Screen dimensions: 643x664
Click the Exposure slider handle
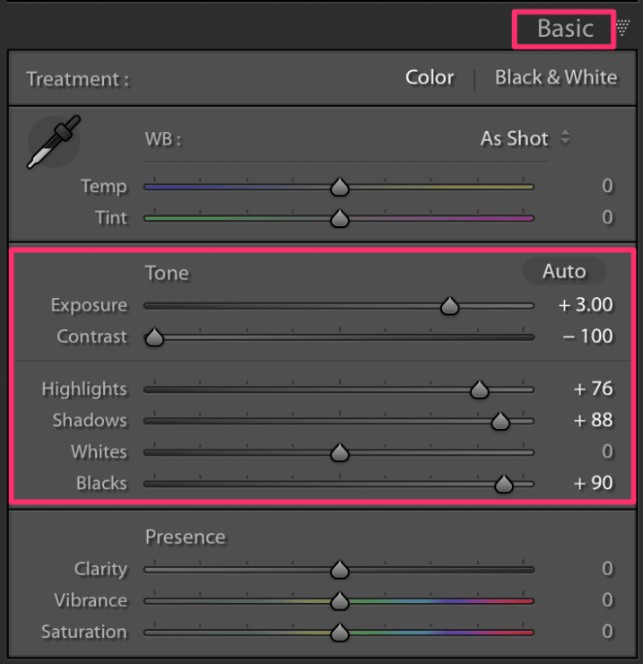[450, 306]
